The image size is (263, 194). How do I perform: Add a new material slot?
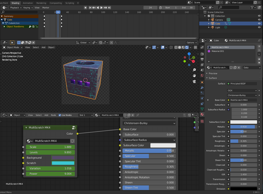coord(259,46)
